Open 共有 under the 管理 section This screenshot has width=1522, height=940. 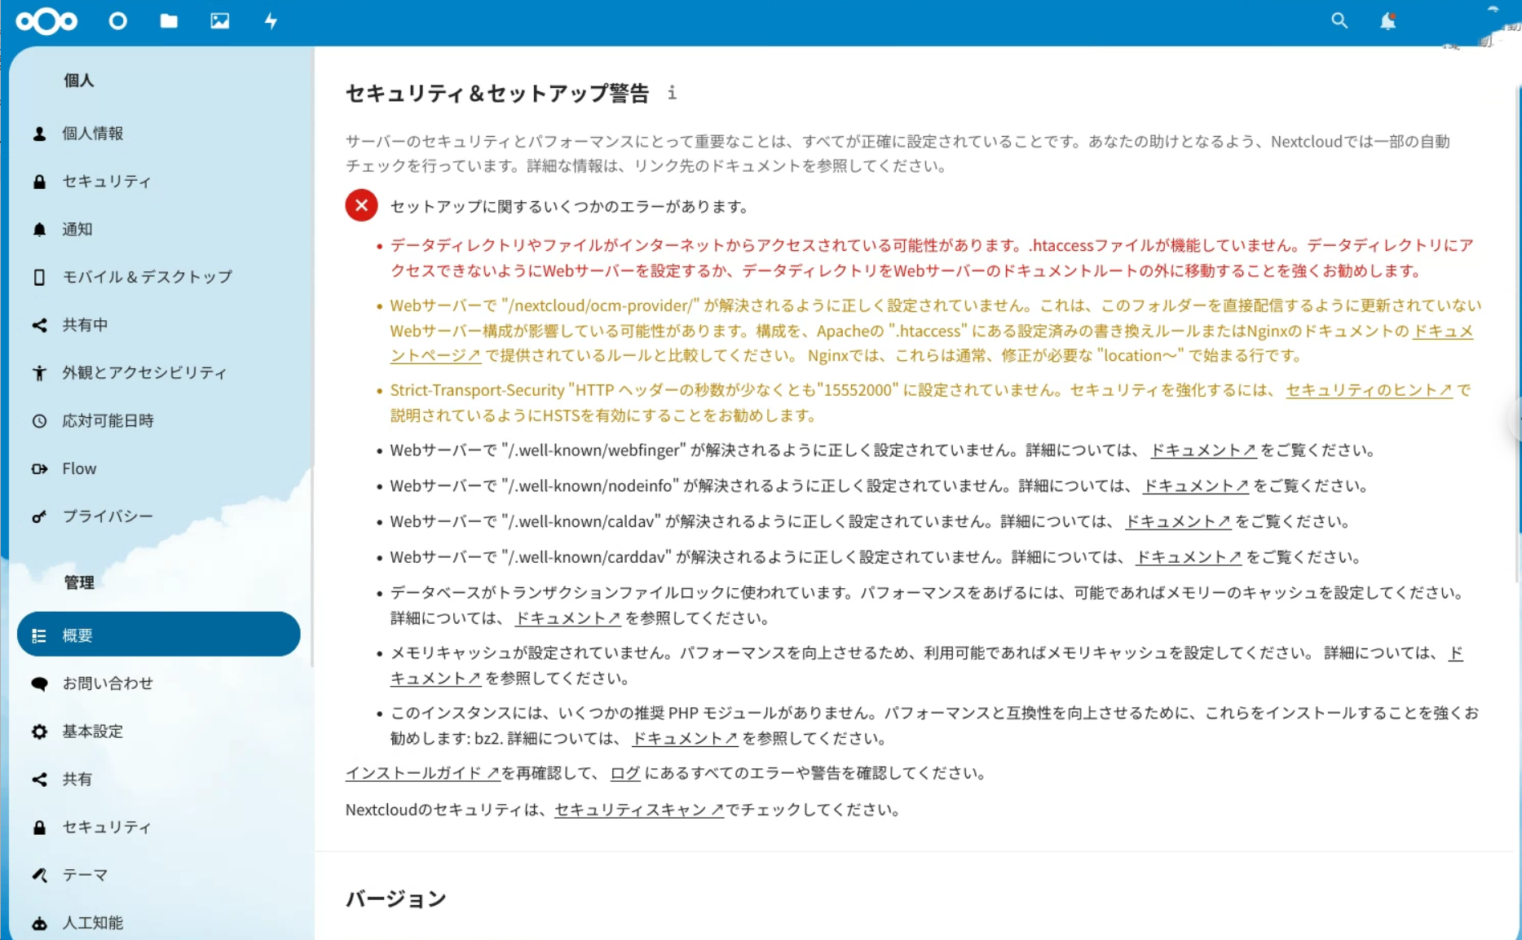tap(158, 780)
